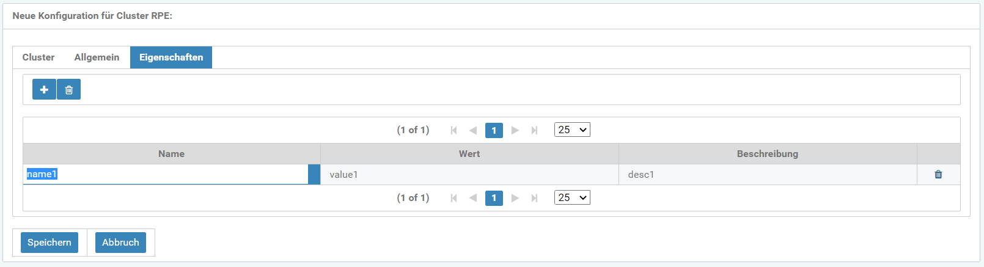Switch to the Cluster tab
Viewport: 984px width, 267px height.
pos(39,57)
